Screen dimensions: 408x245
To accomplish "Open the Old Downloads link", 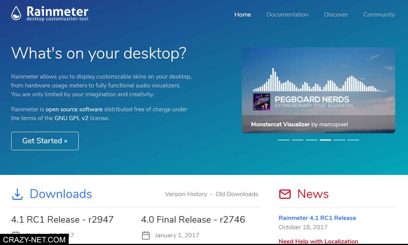I will click(236, 194).
